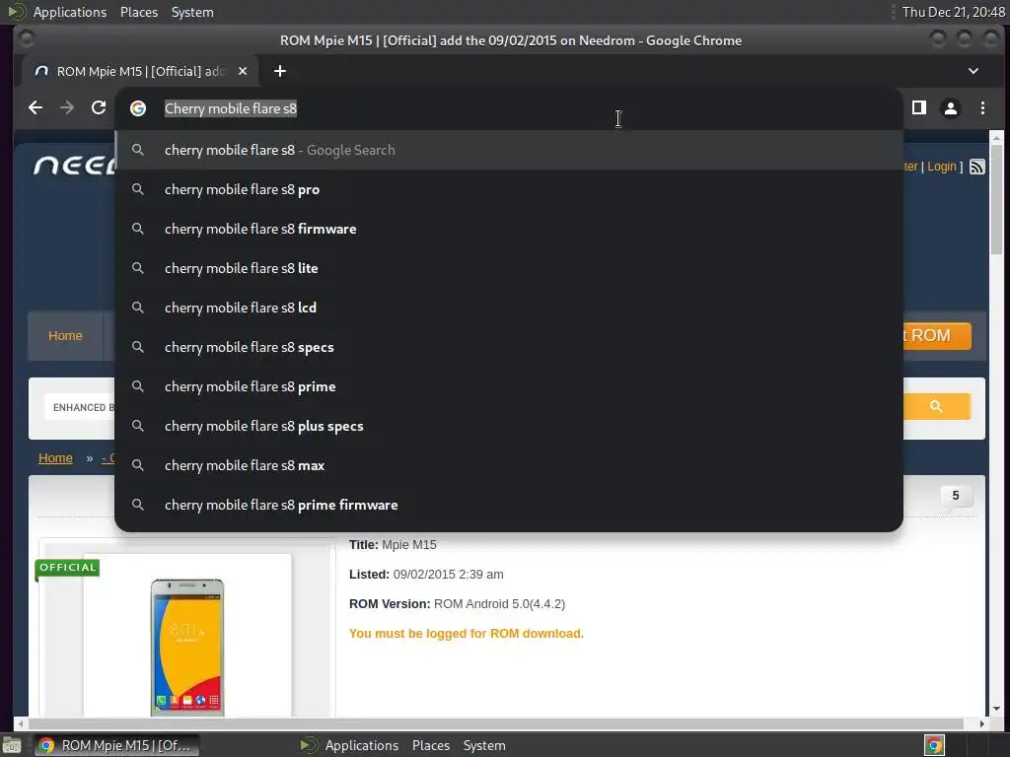Click the horizontal scrollbar at page bottom

[x=495, y=723]
